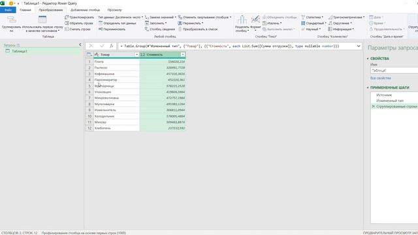This screenshot has height=235, width=418.
Task: Open the Стандартный operations menu
Action: 313,23
